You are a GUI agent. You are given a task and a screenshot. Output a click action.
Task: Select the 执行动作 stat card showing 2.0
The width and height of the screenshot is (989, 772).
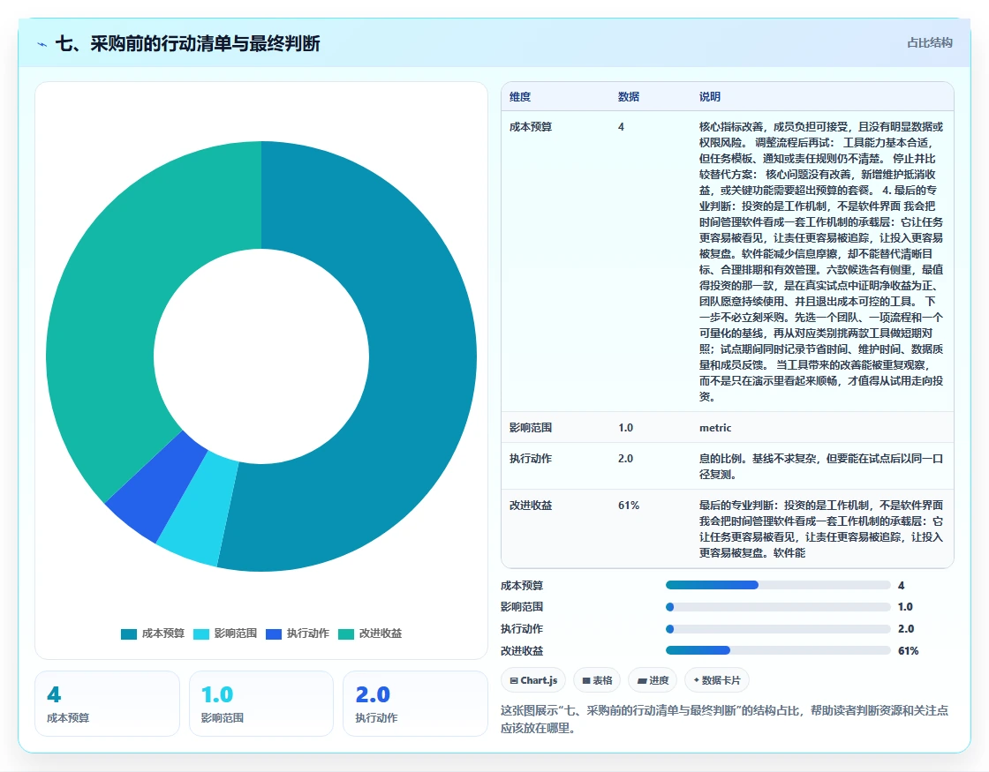tap(415, 703)
